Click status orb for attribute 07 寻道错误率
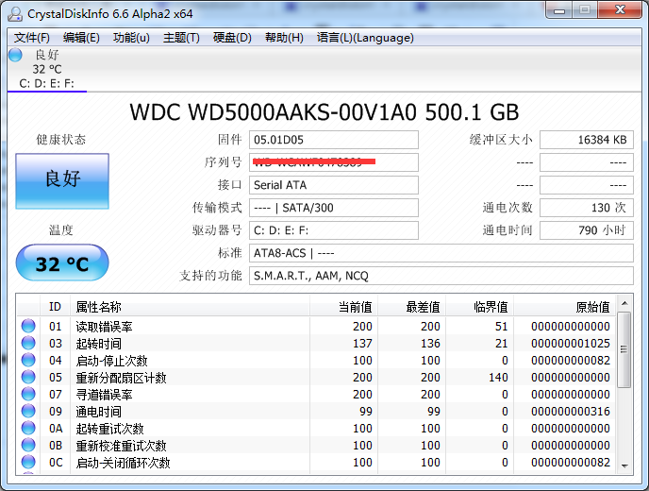This screenshot has height=491, width=649. [28, 394]
